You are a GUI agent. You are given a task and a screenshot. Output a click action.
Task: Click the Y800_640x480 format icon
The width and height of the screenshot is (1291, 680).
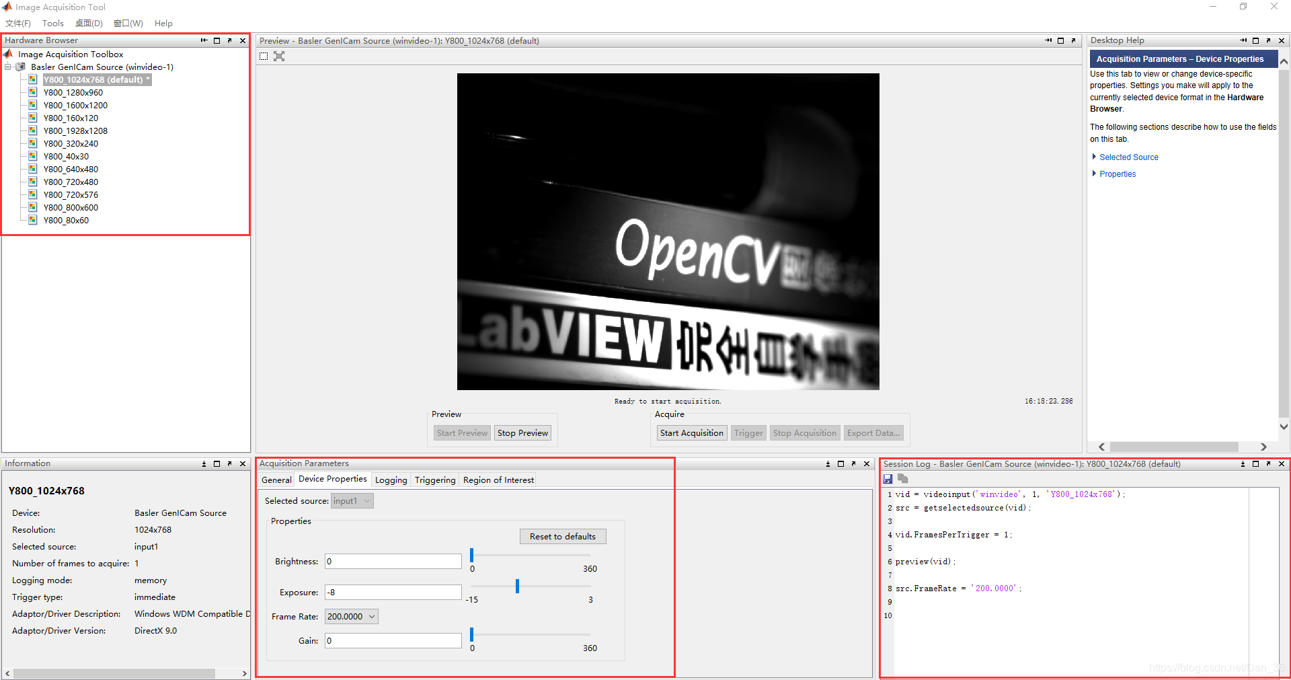[x=32, y=169]
